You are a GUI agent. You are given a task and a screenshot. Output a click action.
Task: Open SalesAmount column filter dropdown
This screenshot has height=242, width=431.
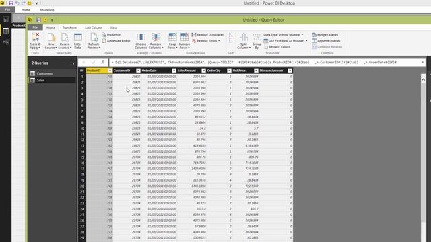point(203,71)
